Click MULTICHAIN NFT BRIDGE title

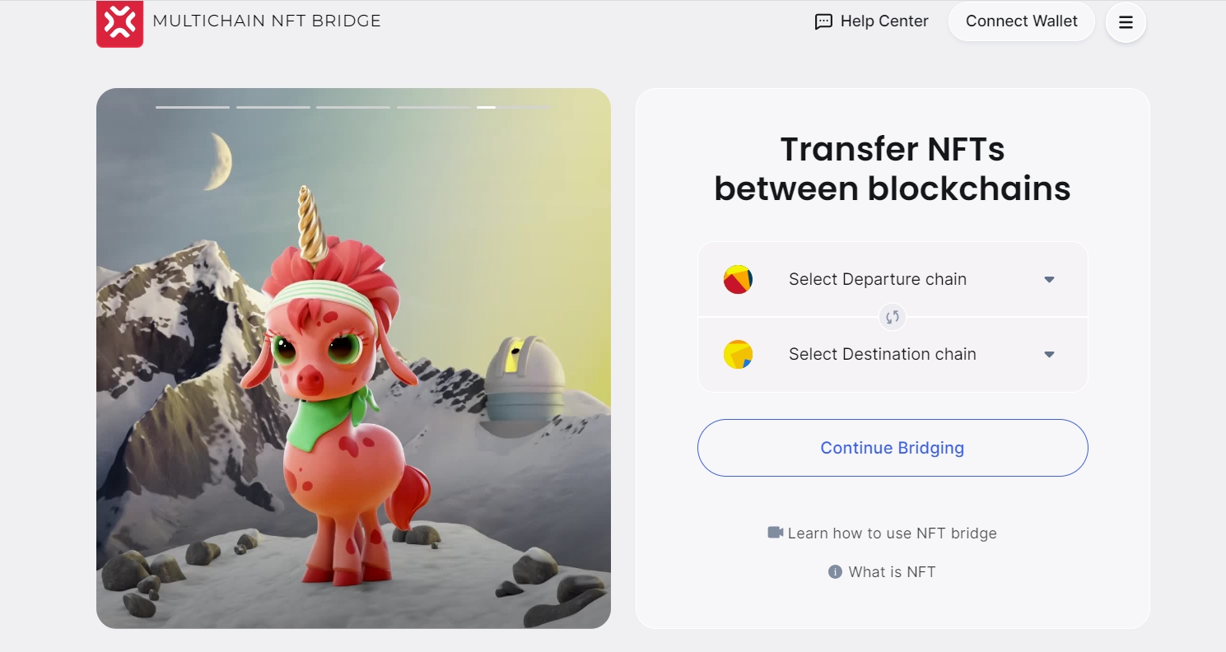coord(267,21)
